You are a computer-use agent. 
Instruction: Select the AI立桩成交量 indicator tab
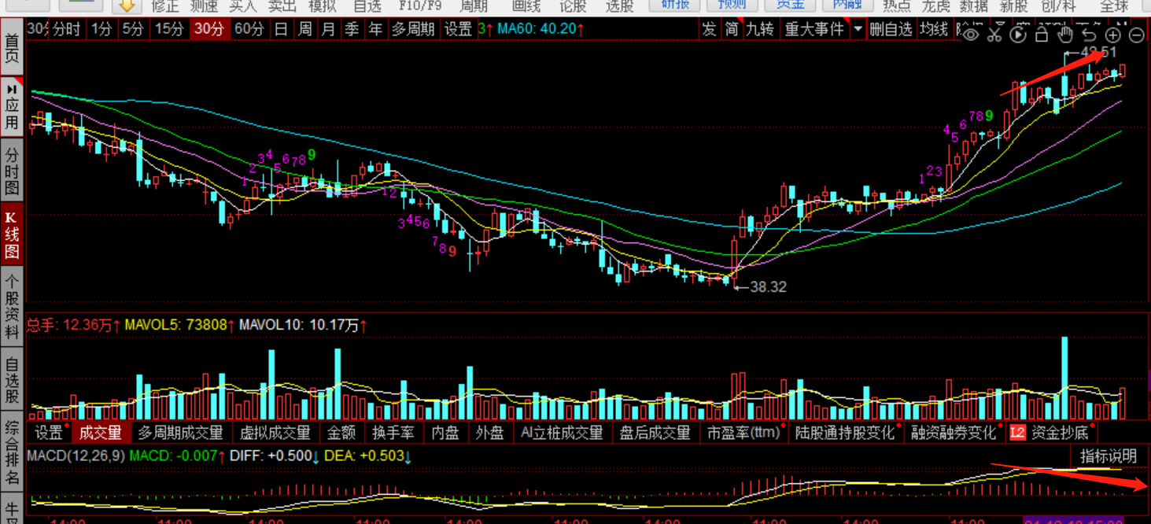click(562, 433)
